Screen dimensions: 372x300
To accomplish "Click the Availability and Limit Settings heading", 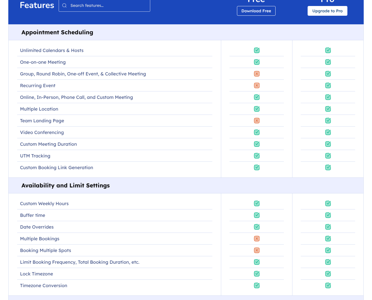I will point(66,185).
